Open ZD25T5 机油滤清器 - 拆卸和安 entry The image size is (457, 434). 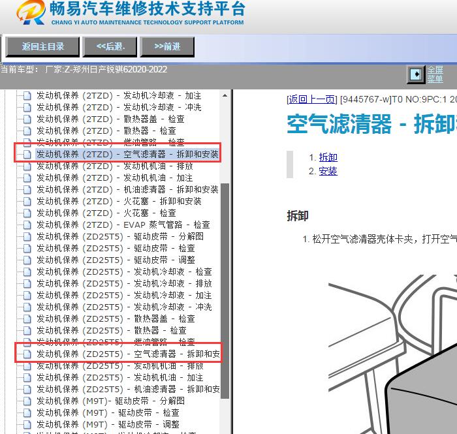[128, 389]
